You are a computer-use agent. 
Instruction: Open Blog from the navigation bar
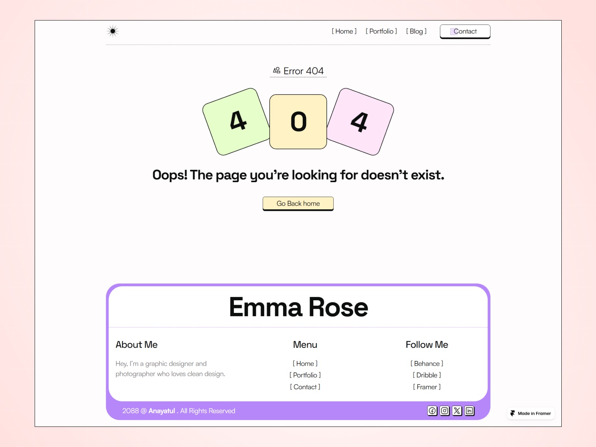tap(416, 31)
